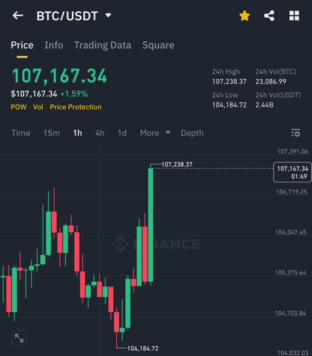Tap the POW tag
312x356 pixels.
coord(19,107)
